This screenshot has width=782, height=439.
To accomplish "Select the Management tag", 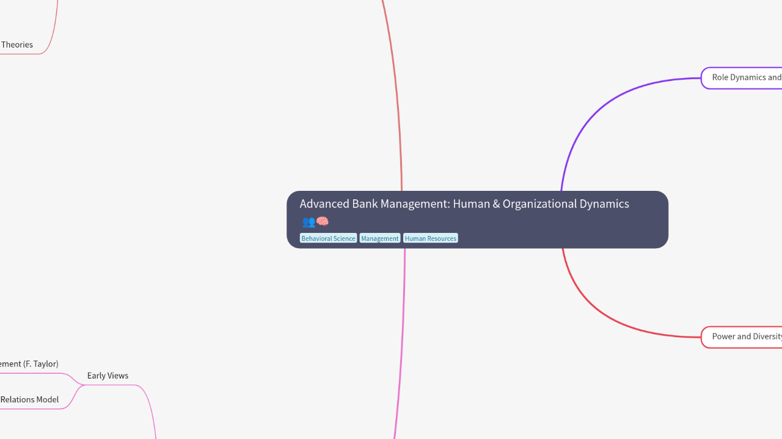I will click(x=379, y=238).
